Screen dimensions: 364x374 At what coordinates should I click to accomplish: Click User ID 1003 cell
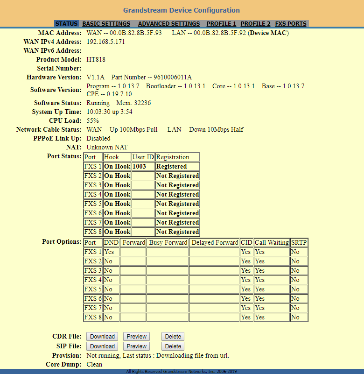(143, 167)
